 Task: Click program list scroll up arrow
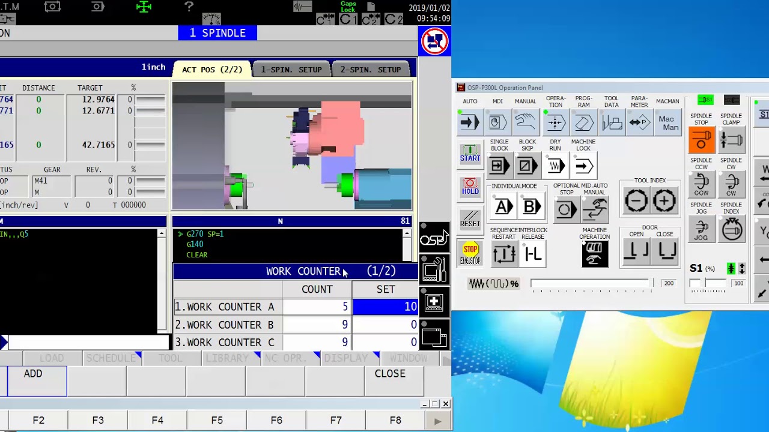[x=407, y=233]
